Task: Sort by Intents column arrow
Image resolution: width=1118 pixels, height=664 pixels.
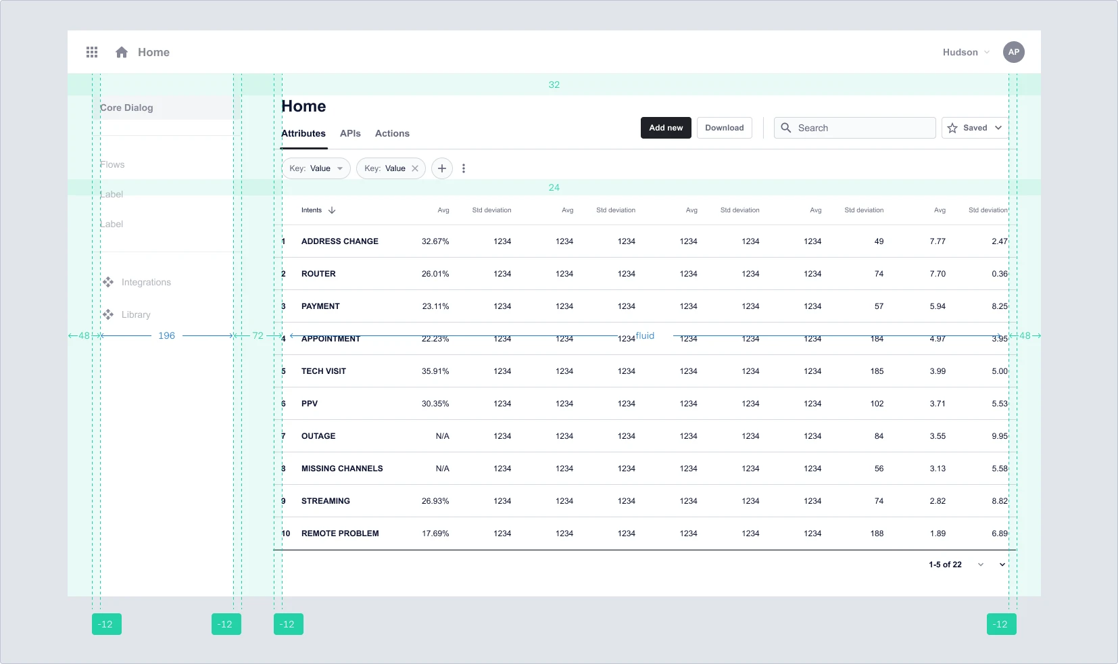Action: click(x=332, y=210)
